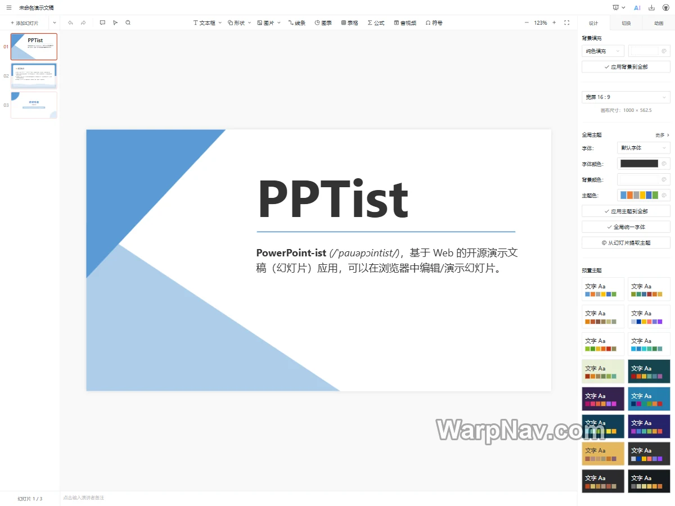Insert a table (表格)
The width and height of the screenshot is (675, 506).
pyautogui.click(x=349, y=23)
